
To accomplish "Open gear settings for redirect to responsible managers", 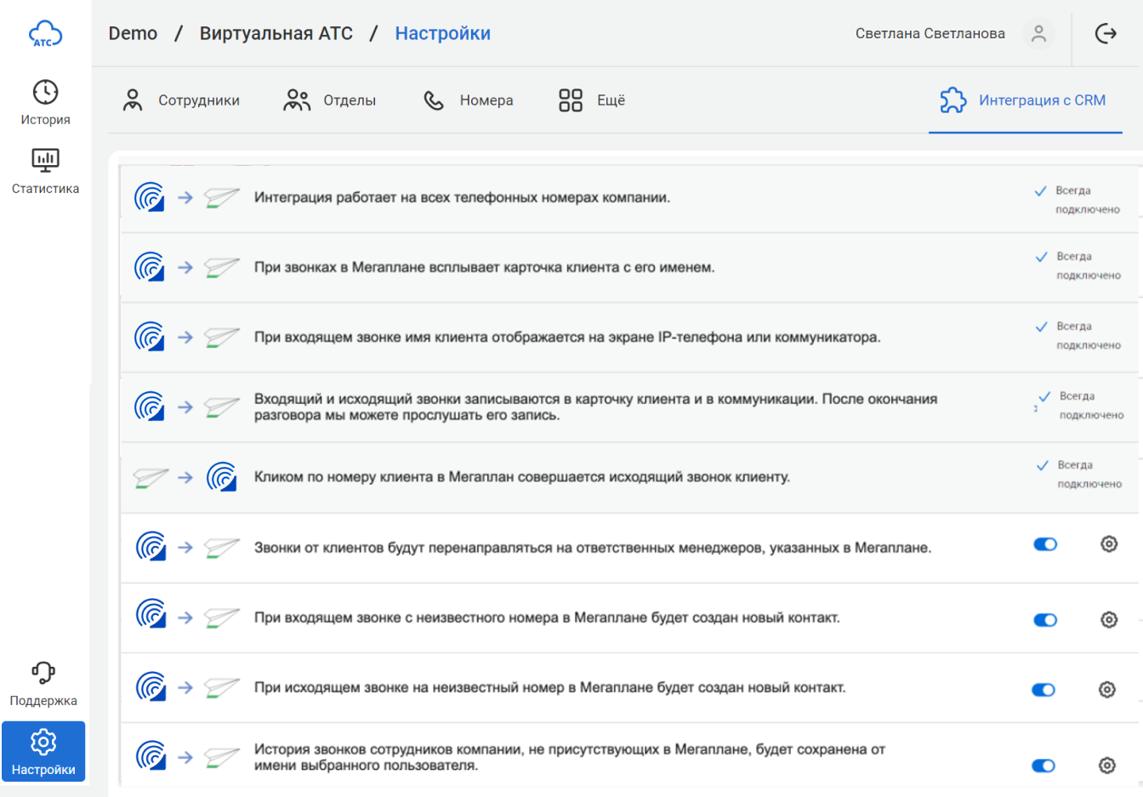I will point(1109,544).
